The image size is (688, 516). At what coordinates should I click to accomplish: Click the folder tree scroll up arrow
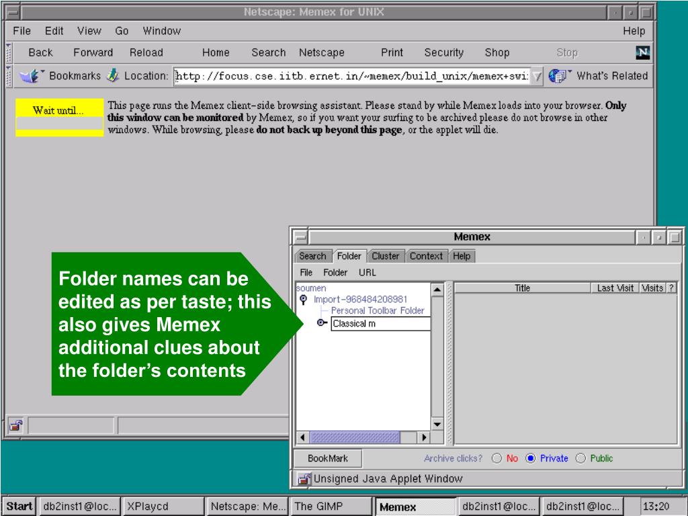437,290
